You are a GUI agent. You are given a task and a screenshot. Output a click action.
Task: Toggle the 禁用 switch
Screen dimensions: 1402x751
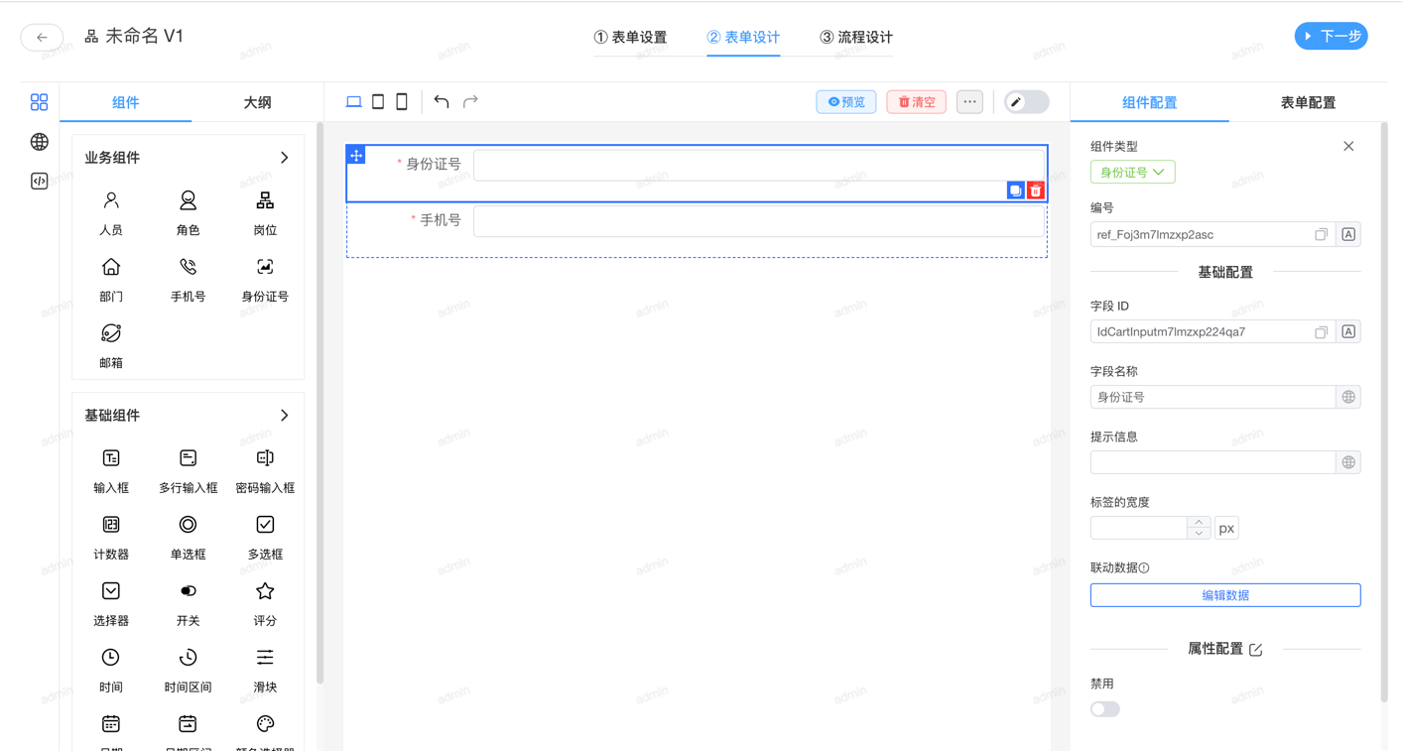tap(1104, 709)
